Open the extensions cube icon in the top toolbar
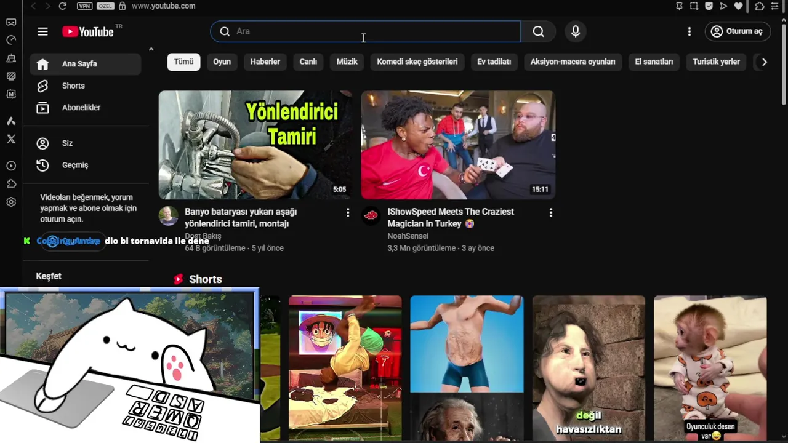The width and height of the screenshot is (788, 443). point(760,6)
